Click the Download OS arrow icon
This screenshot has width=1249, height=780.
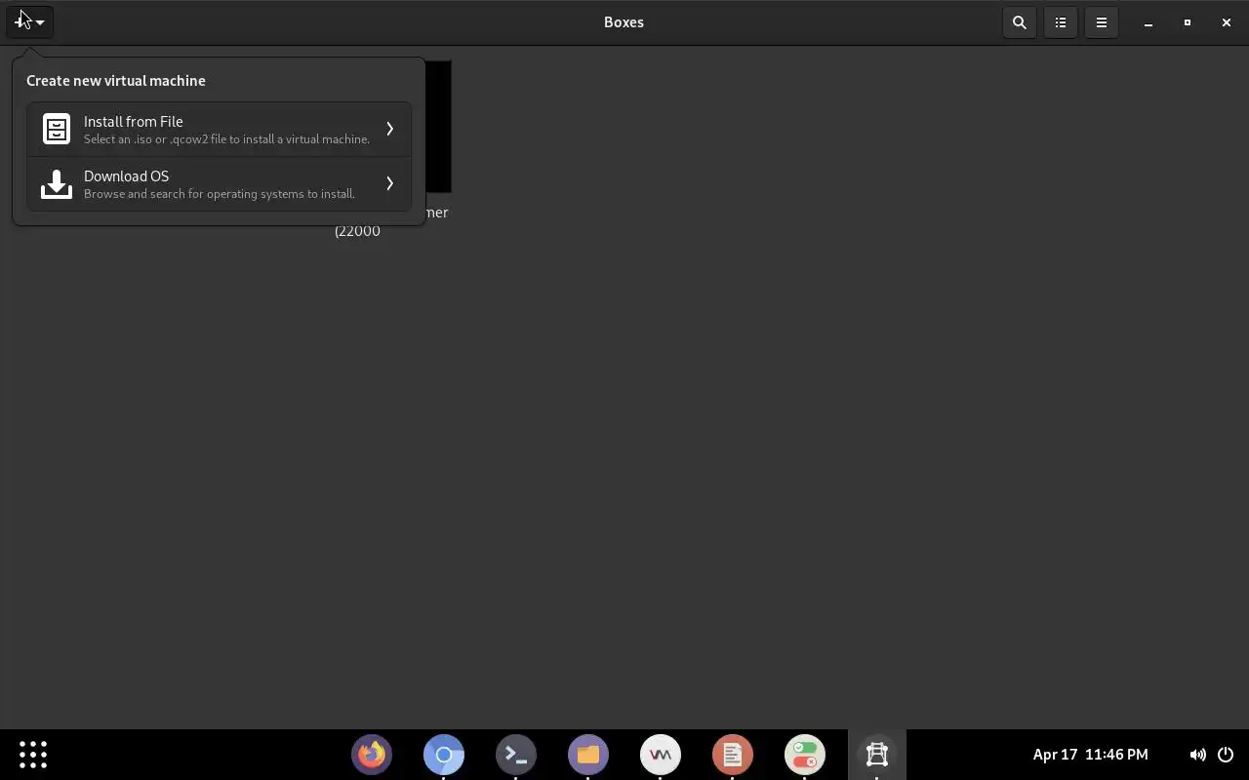point(57,183)
